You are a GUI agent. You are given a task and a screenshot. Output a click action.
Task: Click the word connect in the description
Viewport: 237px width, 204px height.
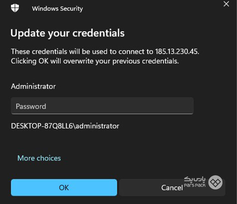[131, 52]
